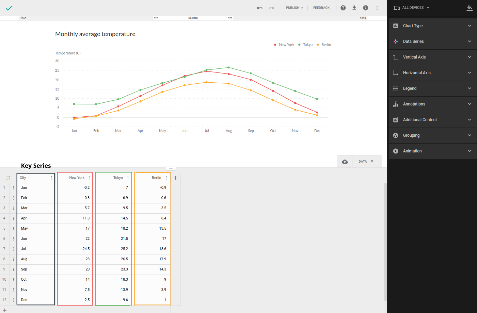Click the green checkmark confirm icon
The width and height of the screenshot is (477, 313).
click(x=9, y=8)
